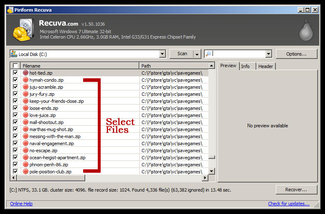325x214 pixels.
Task: Click the status dot of ocean-heigist-apartment.zip
Action: point(26,158)
